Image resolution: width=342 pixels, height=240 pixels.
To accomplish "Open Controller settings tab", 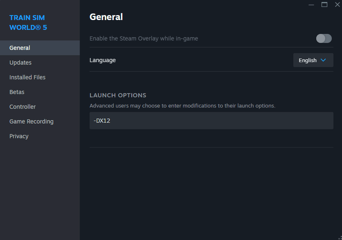I will coord(40,107).
